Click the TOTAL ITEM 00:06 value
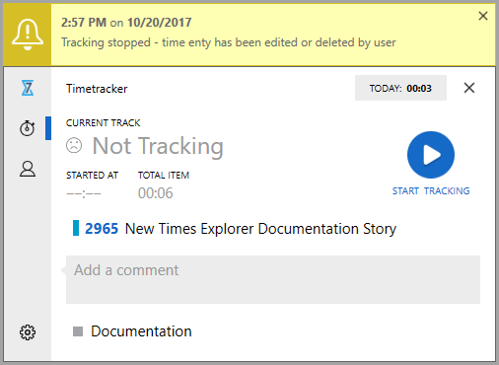 tap(155, 193)
